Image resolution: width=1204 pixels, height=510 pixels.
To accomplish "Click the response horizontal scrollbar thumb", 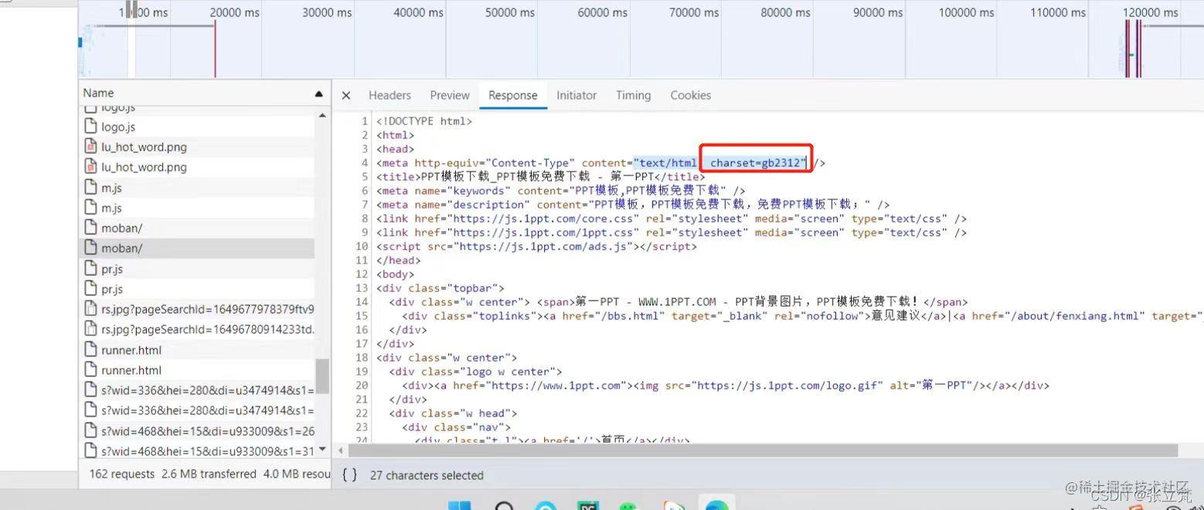I will pos(763,450).
